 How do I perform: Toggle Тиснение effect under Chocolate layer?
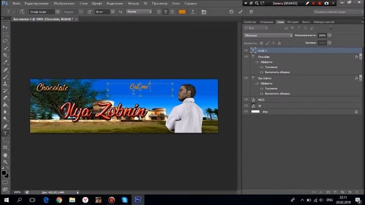pos(261,67)
